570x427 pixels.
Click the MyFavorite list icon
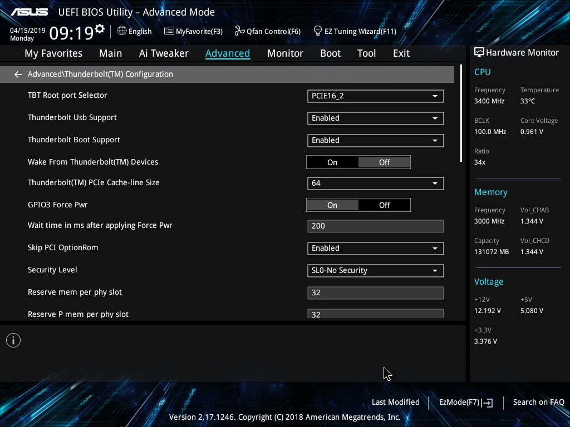click(x=169, y=31)
